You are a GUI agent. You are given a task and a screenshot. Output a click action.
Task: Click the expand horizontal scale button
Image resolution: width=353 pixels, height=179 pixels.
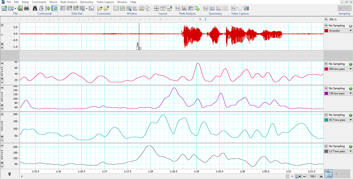pyautogui.click(x=322, y=176)
